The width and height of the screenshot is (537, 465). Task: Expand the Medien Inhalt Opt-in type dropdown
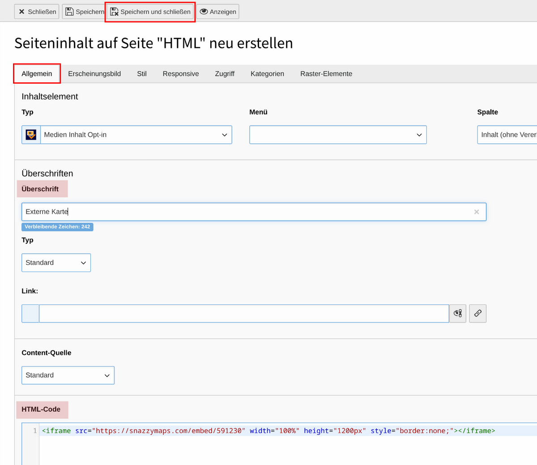(x=136, y=135)
